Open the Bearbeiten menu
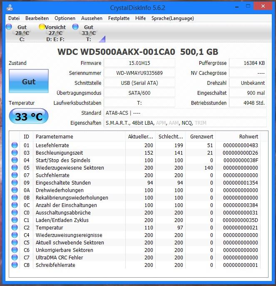The width and height of the screenshot is (276, 286). coord(37,18)
